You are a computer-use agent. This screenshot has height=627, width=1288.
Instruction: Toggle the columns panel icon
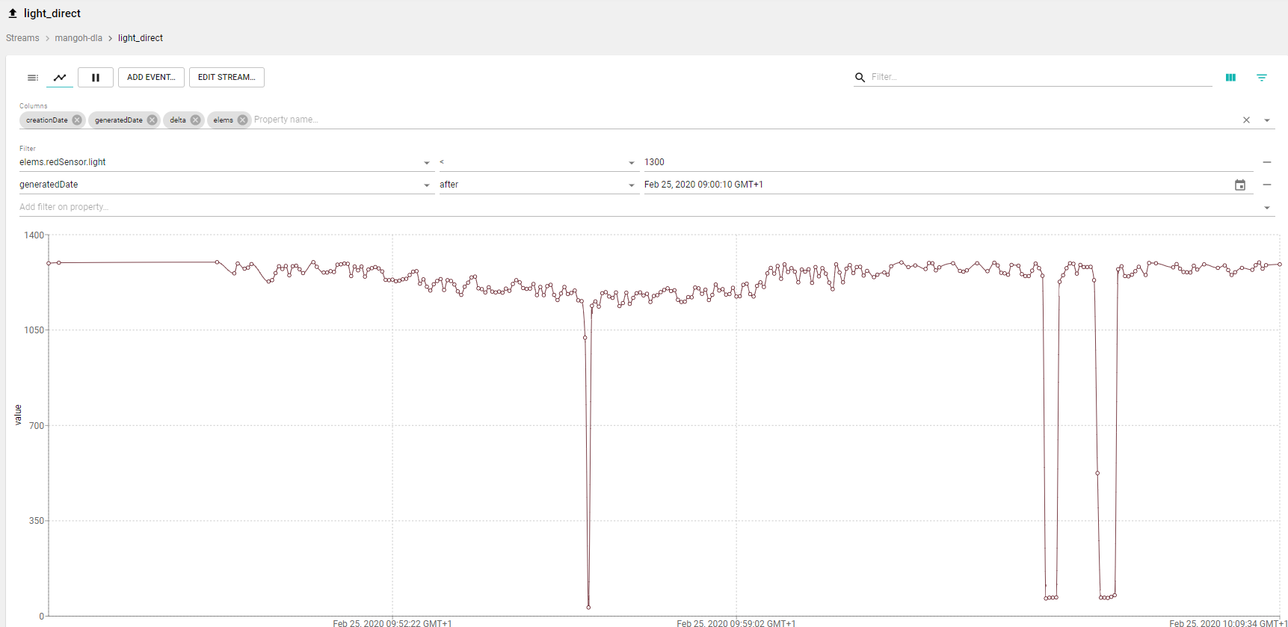click(1230, 78)
